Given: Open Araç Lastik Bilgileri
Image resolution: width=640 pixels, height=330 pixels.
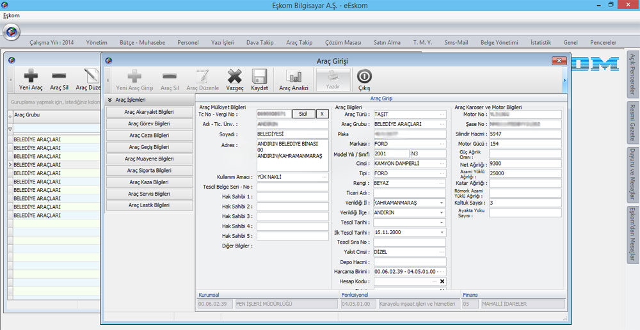Looking at the screenshot, I should click(149, 205).
